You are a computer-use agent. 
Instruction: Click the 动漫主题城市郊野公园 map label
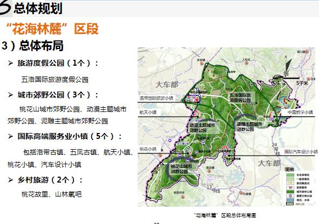pyautogui.click(x=202, y=128)
